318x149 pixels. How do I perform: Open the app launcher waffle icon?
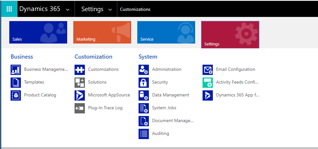coord(9,9)
